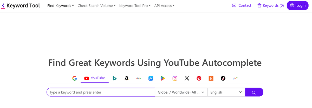Switch to the eBay keyword tab
The width and height of the screenshot is (312, 108).
tap(139, 78)
